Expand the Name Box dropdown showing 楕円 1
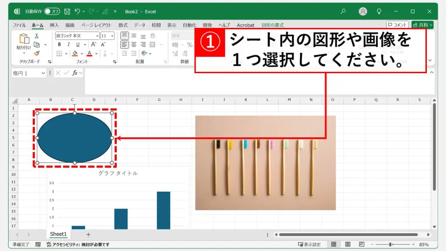This screenshot has width=446, height=251. click(x=43, y=73)
